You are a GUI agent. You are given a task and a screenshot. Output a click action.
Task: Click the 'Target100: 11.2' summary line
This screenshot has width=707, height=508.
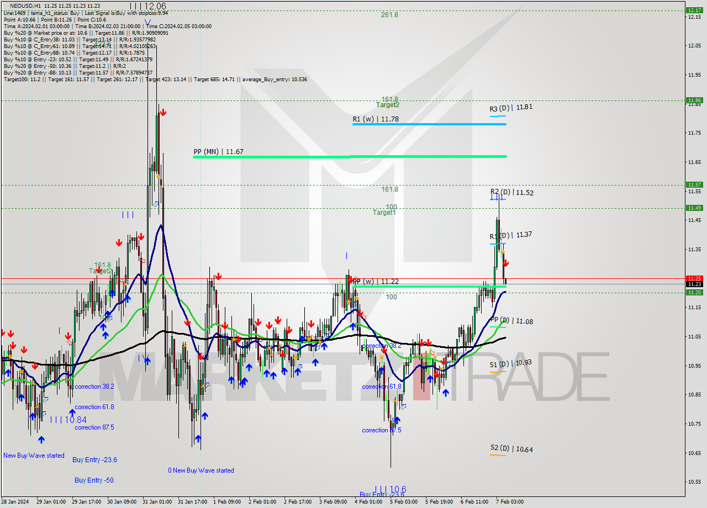pyautogui.click(x=155, y=79)
